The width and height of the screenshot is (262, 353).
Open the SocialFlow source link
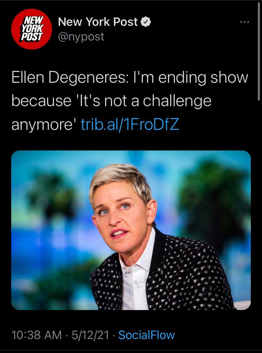coord(146,335)
